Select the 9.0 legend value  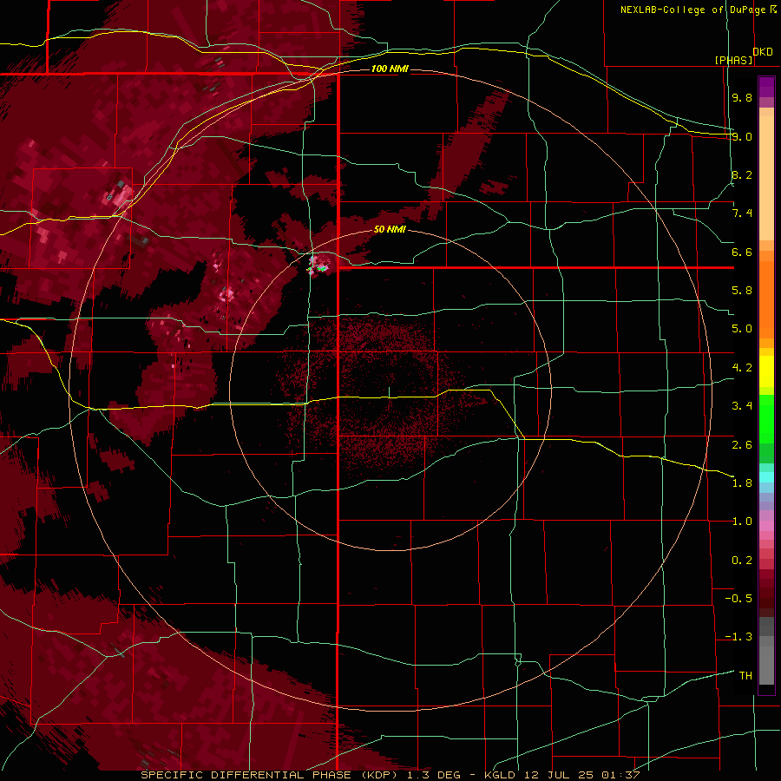tap(742, 136)
